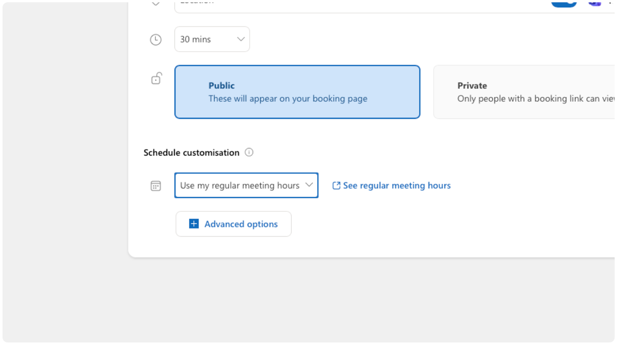Click the calendar icon beside meeting hours
The width and height of the screenshot is (617, 345).
(155, 186)
